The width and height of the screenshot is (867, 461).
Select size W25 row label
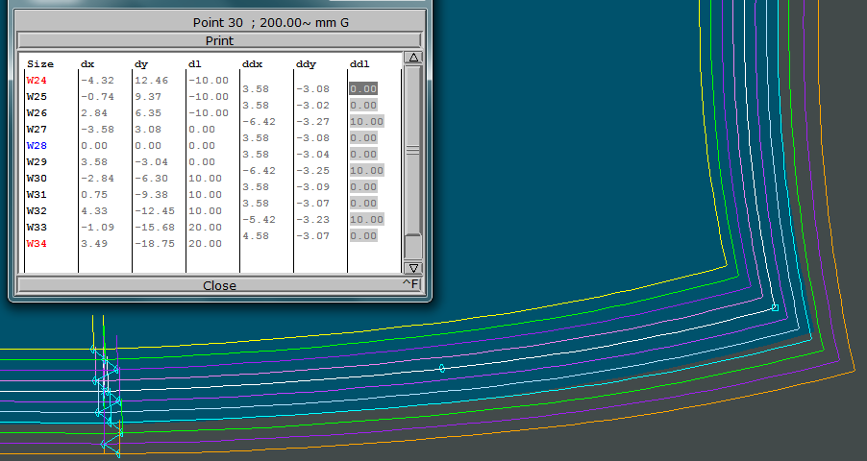pyautogui.click(x=37, y=96)
